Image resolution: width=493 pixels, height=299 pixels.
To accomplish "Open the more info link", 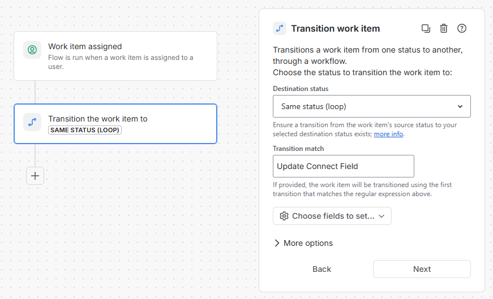I will coord(388,134).
